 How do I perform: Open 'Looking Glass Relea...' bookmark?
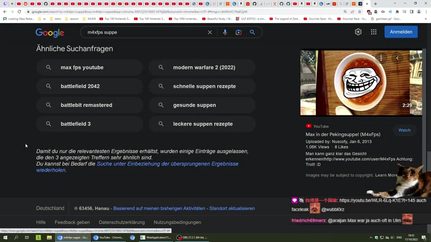tap(19, 18)
